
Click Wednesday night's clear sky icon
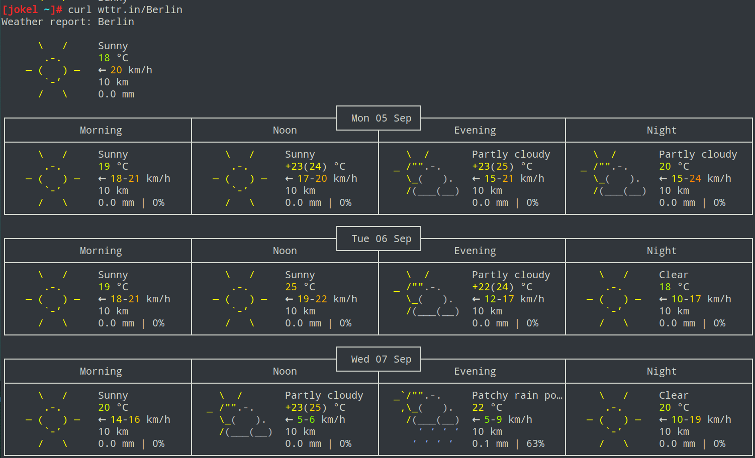[613, 420]
